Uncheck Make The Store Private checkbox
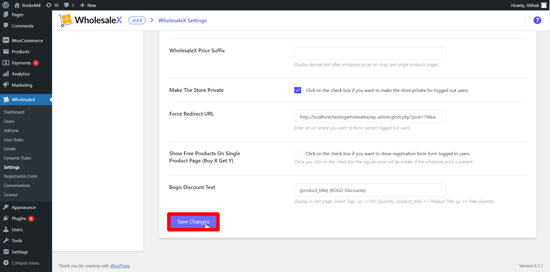 (298, 90)
